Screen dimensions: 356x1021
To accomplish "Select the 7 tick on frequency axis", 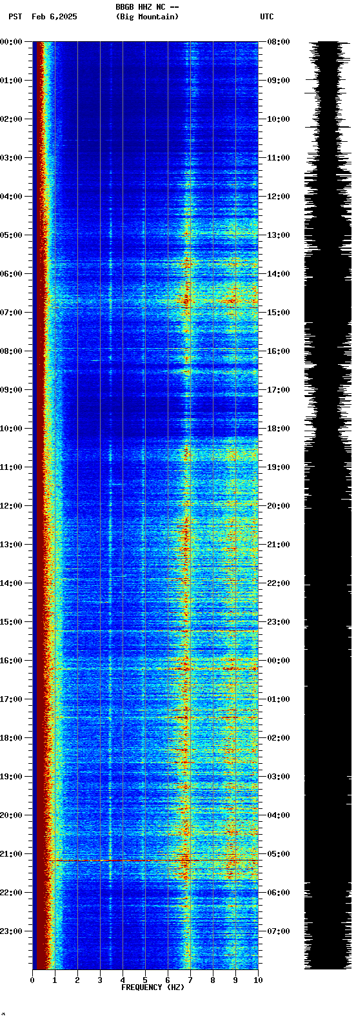I will [x=190, y=980].
